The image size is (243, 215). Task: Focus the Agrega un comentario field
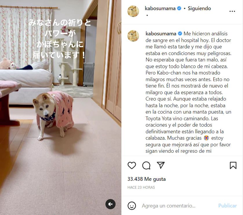(x=178, y=206)
